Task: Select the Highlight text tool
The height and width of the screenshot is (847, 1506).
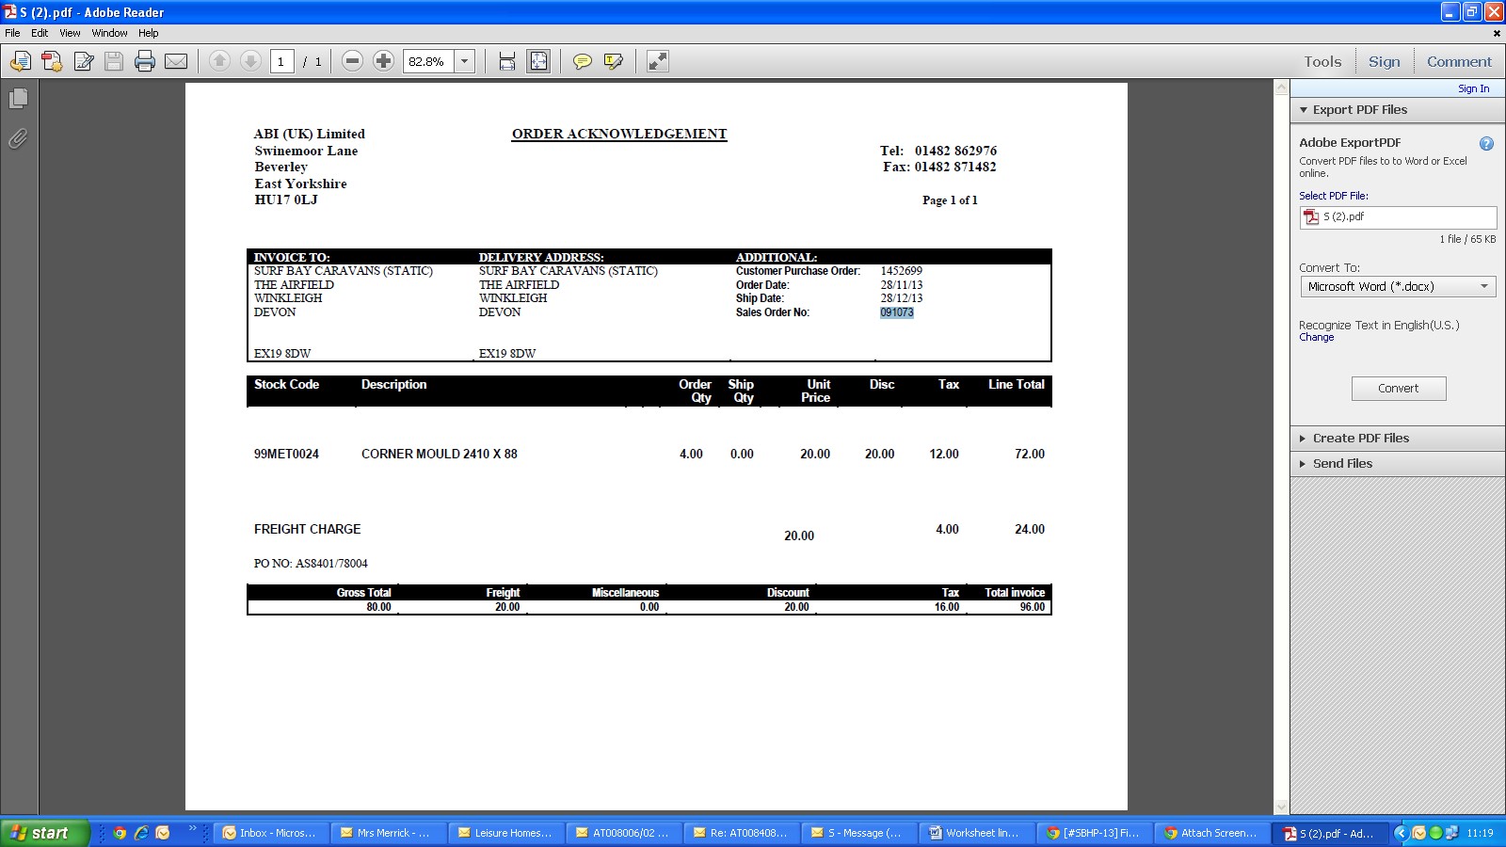Action: [x=614, y=61]
